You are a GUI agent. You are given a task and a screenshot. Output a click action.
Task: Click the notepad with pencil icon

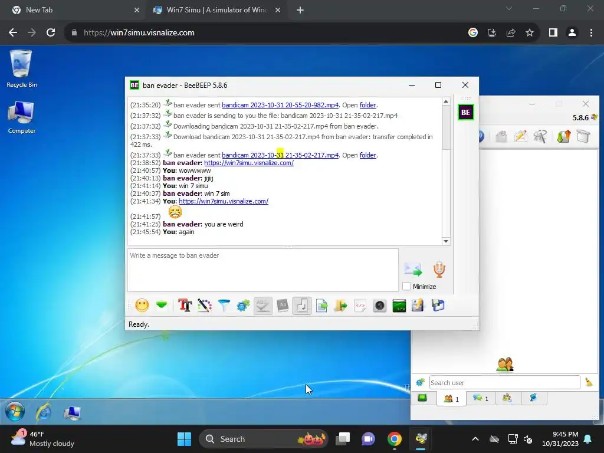418,306
